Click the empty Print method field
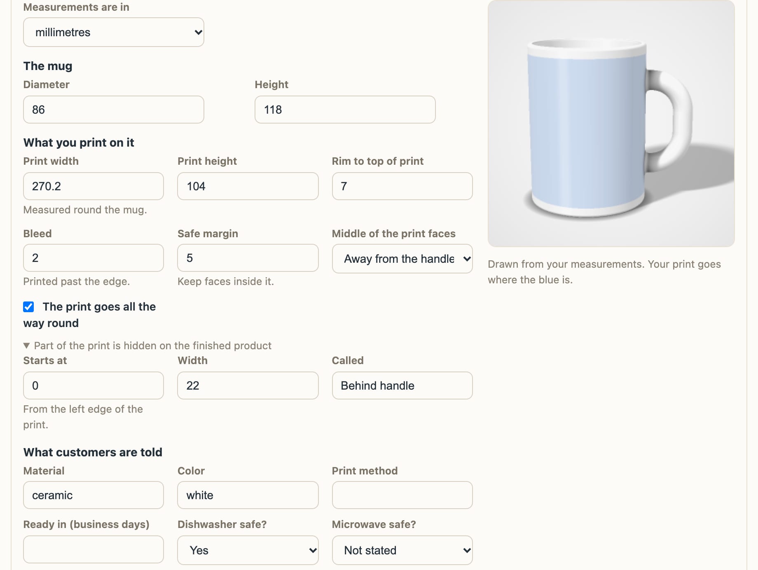The height and width of the screenshot is (570, 758). click(402, 495)
